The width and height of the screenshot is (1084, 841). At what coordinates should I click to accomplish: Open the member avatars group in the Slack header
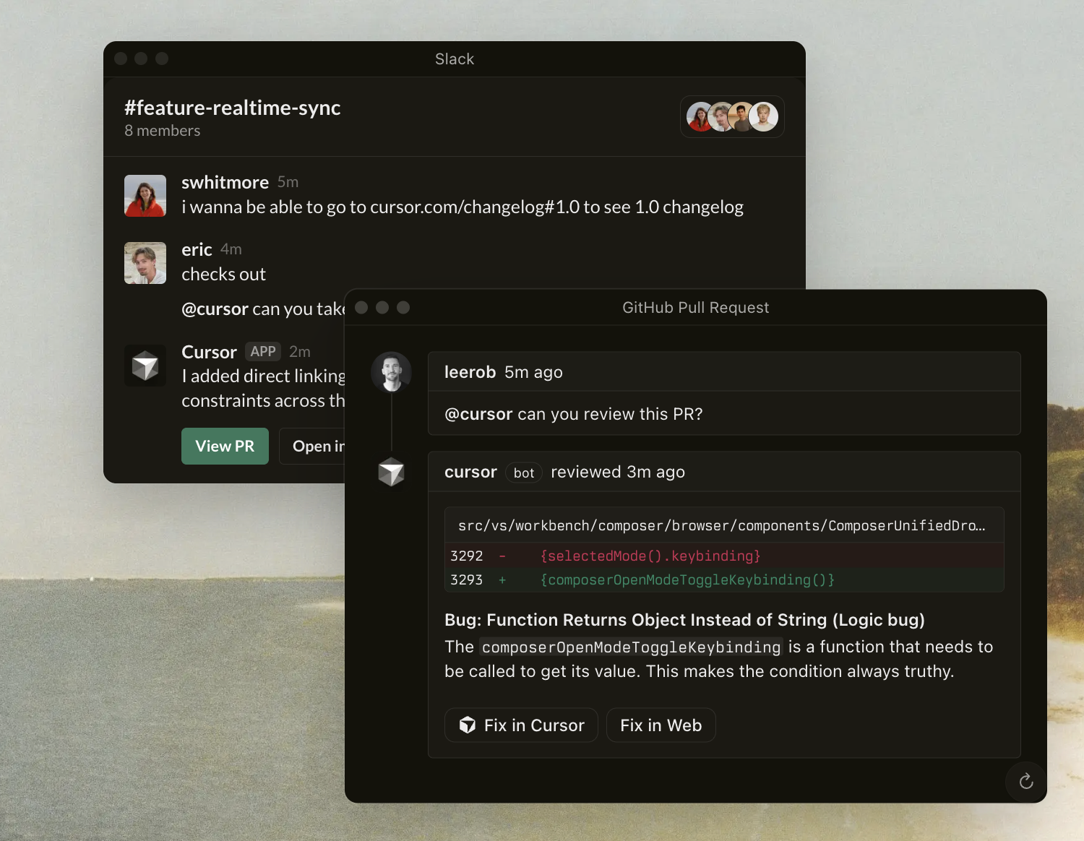[732, 116]
